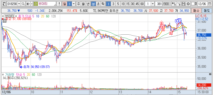
Task: Toggle the highlighted 1-minute interval button
Action: 108,4
